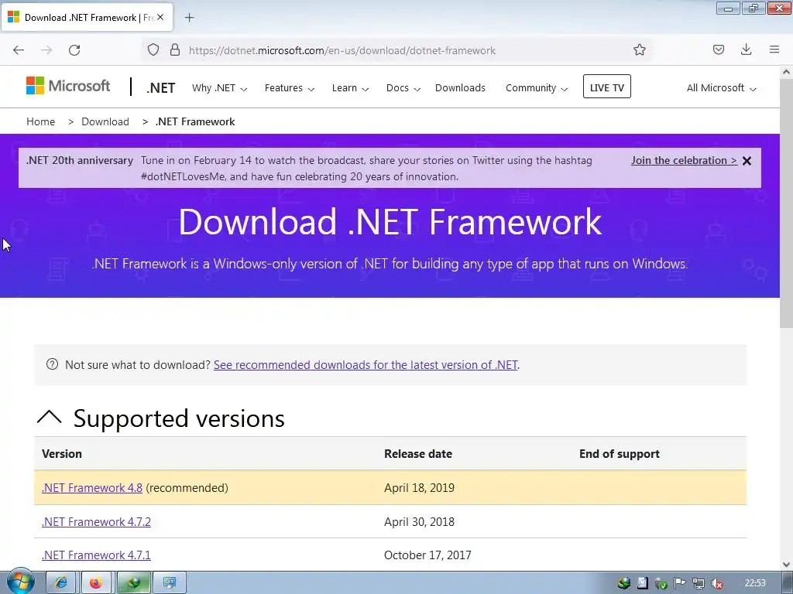
Task: Open the monitor app taskbar icon
Action: pos(170,583)
